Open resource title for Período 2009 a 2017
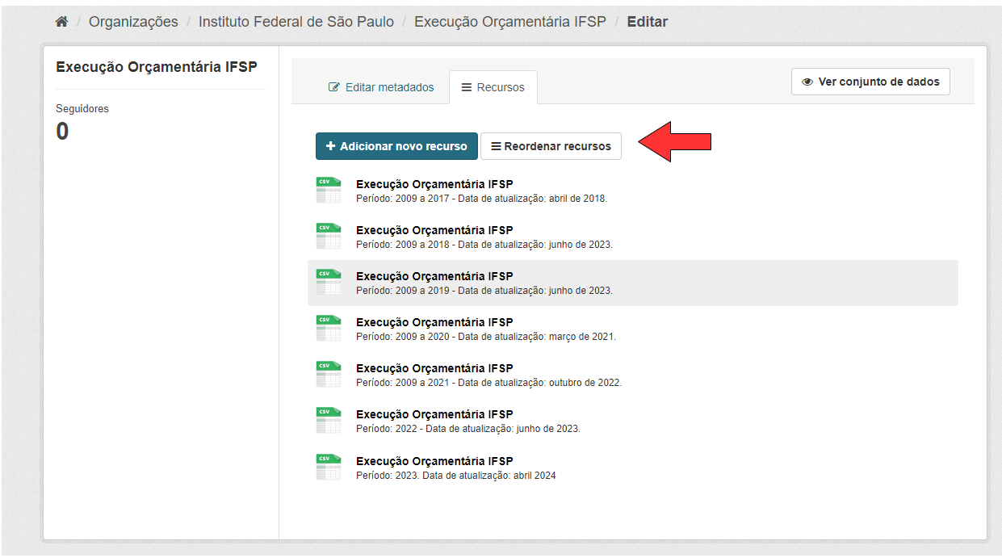The width and height of the screenshot is (1002, 558). click(434, 184)
